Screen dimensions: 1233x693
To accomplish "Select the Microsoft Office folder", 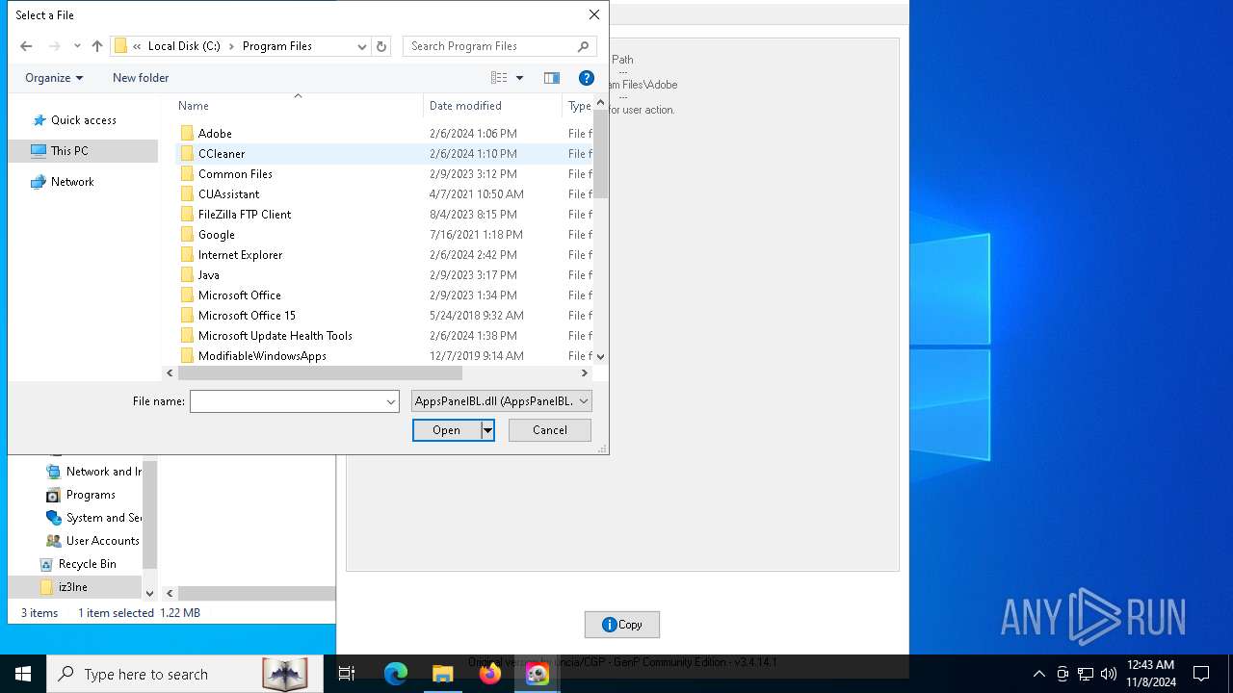I will click(239, 295).
